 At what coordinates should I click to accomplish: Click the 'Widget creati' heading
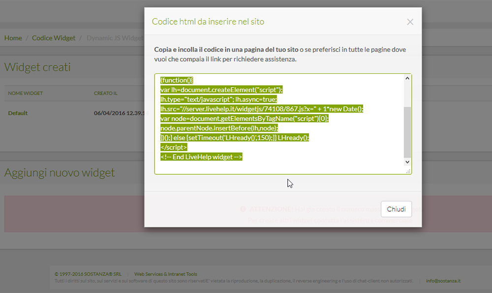coord(37,67)
